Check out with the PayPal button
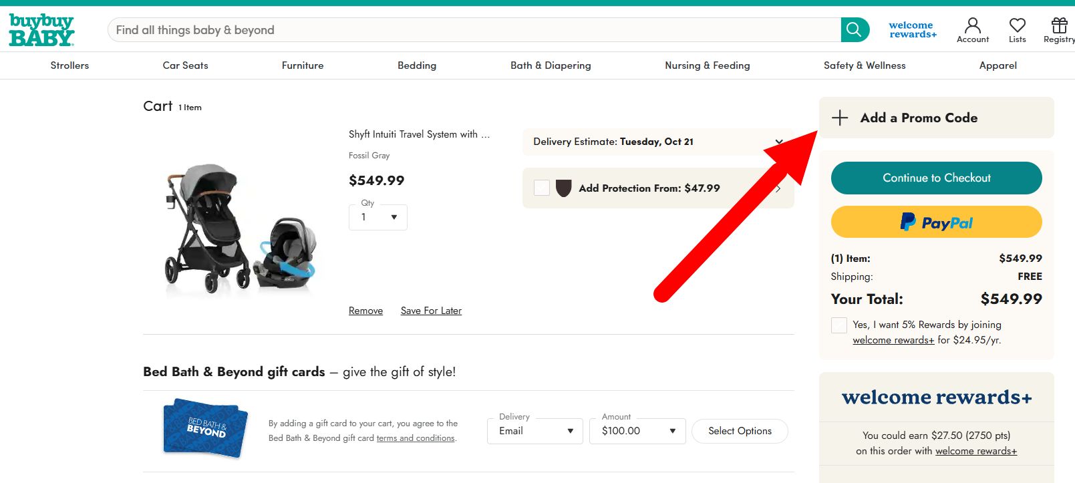1075x483 pixels. coord(936,222)
